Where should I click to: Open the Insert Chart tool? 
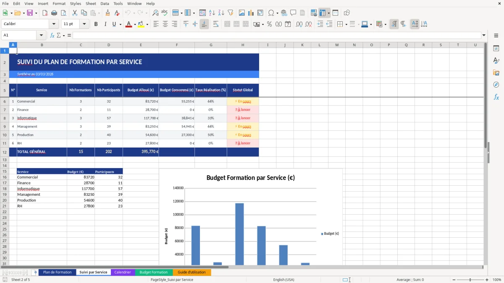(251, 13)
